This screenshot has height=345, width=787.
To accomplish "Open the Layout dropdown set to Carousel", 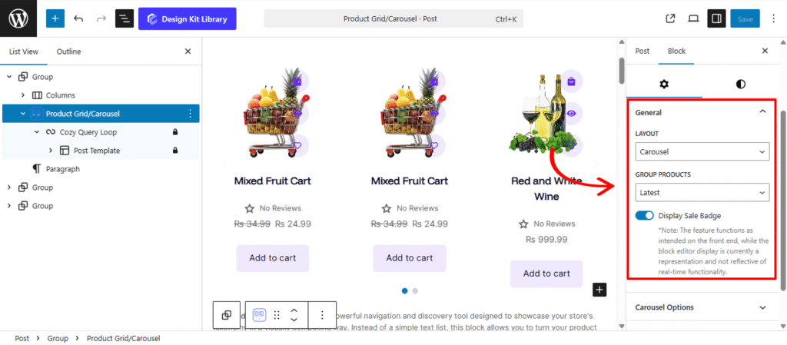I will pos(702,152).
